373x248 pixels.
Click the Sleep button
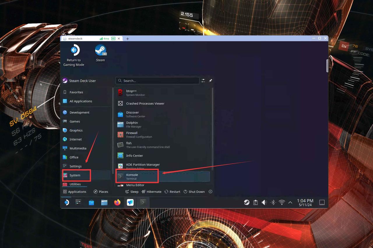click(132, 192)
